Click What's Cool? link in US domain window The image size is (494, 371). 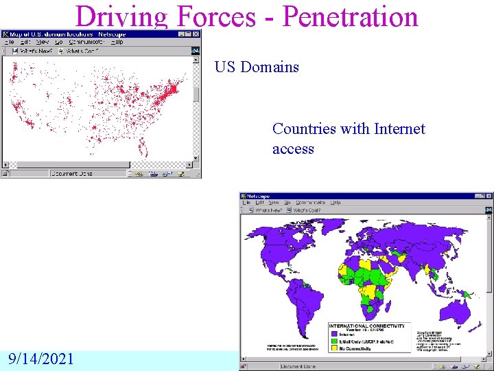tap(82, 51)
